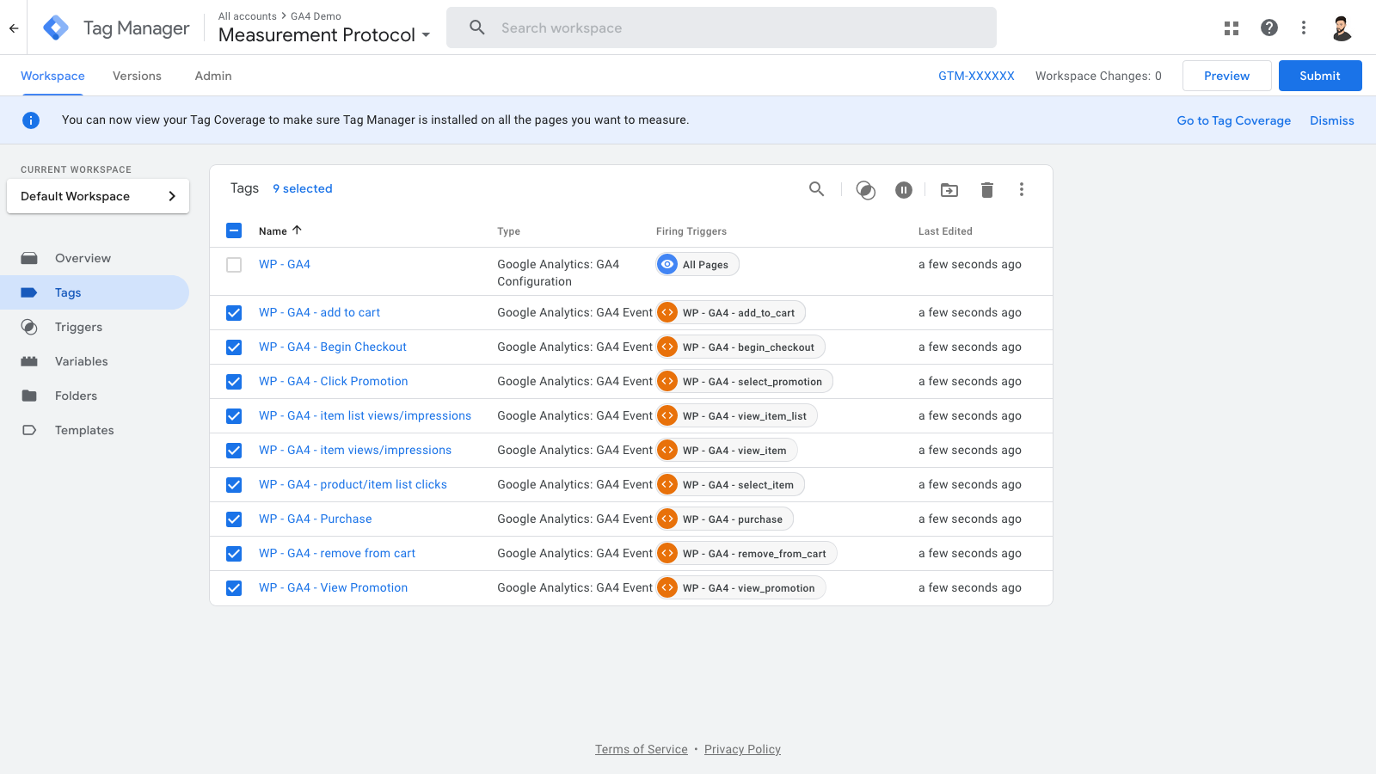
Task: Click the orange add_to_cart trigger icon
Action: pyautogui.click(x=667, y=312)
